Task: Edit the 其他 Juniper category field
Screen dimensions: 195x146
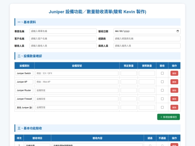Action: (x=25, y=107)
